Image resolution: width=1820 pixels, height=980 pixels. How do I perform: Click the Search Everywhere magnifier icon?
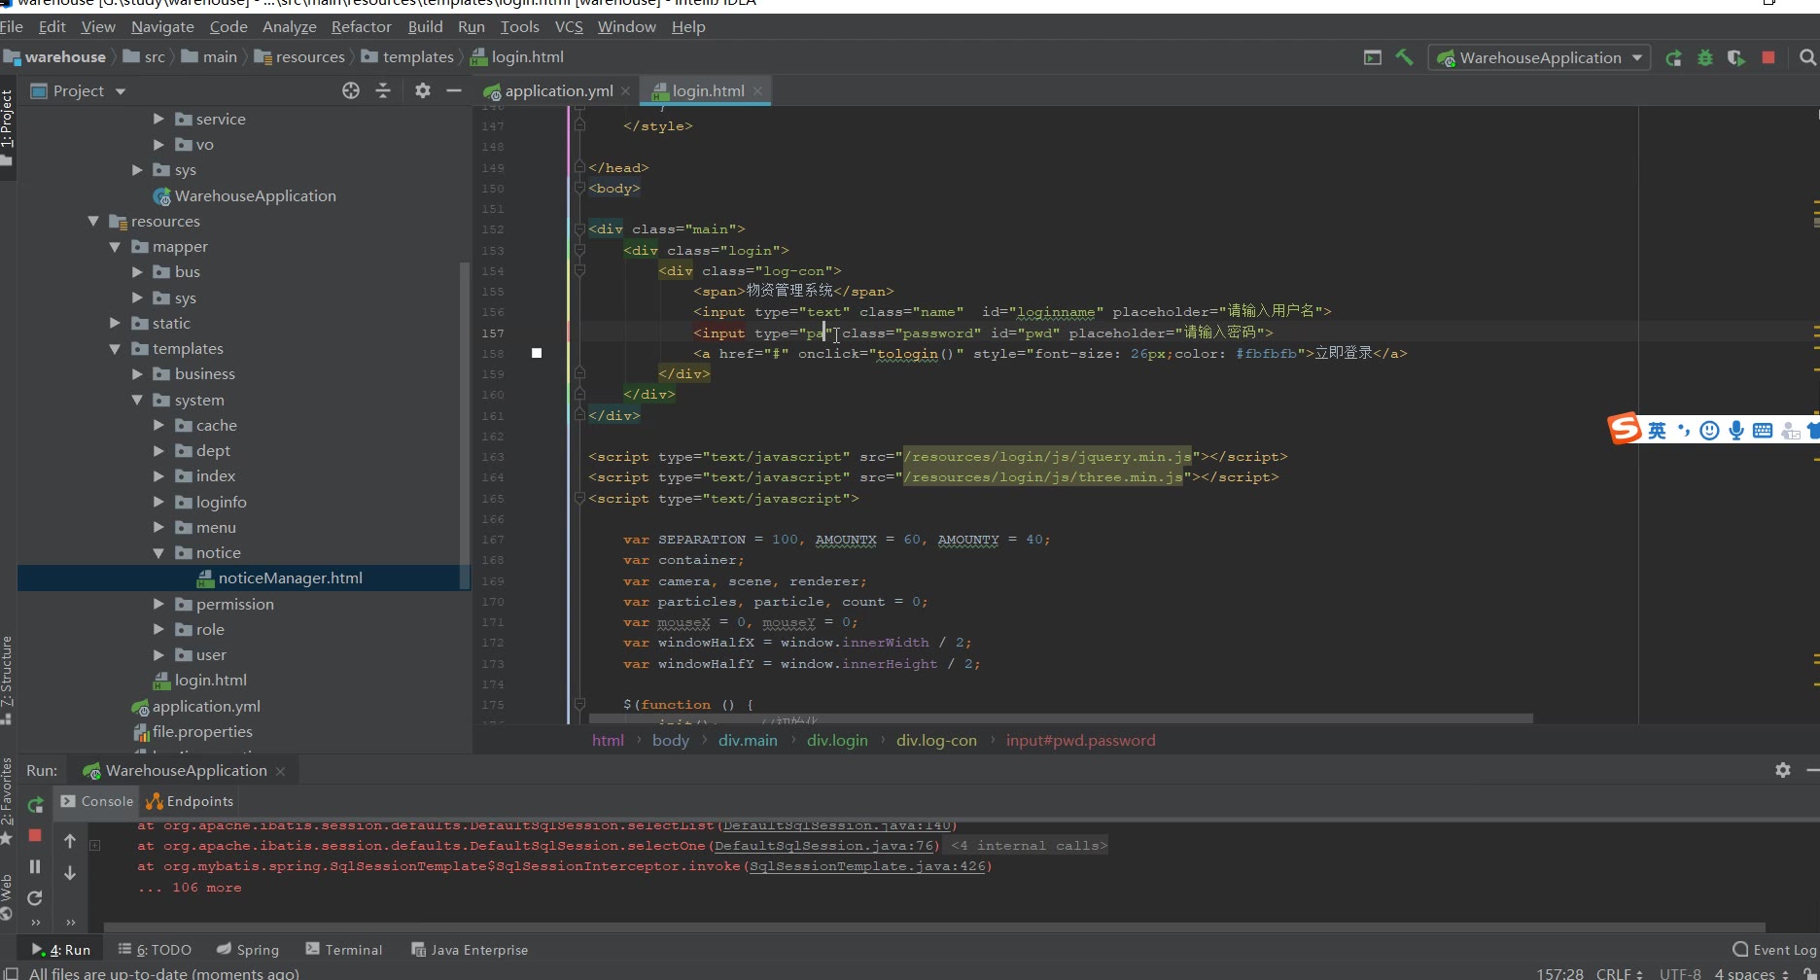[1807, 58]
